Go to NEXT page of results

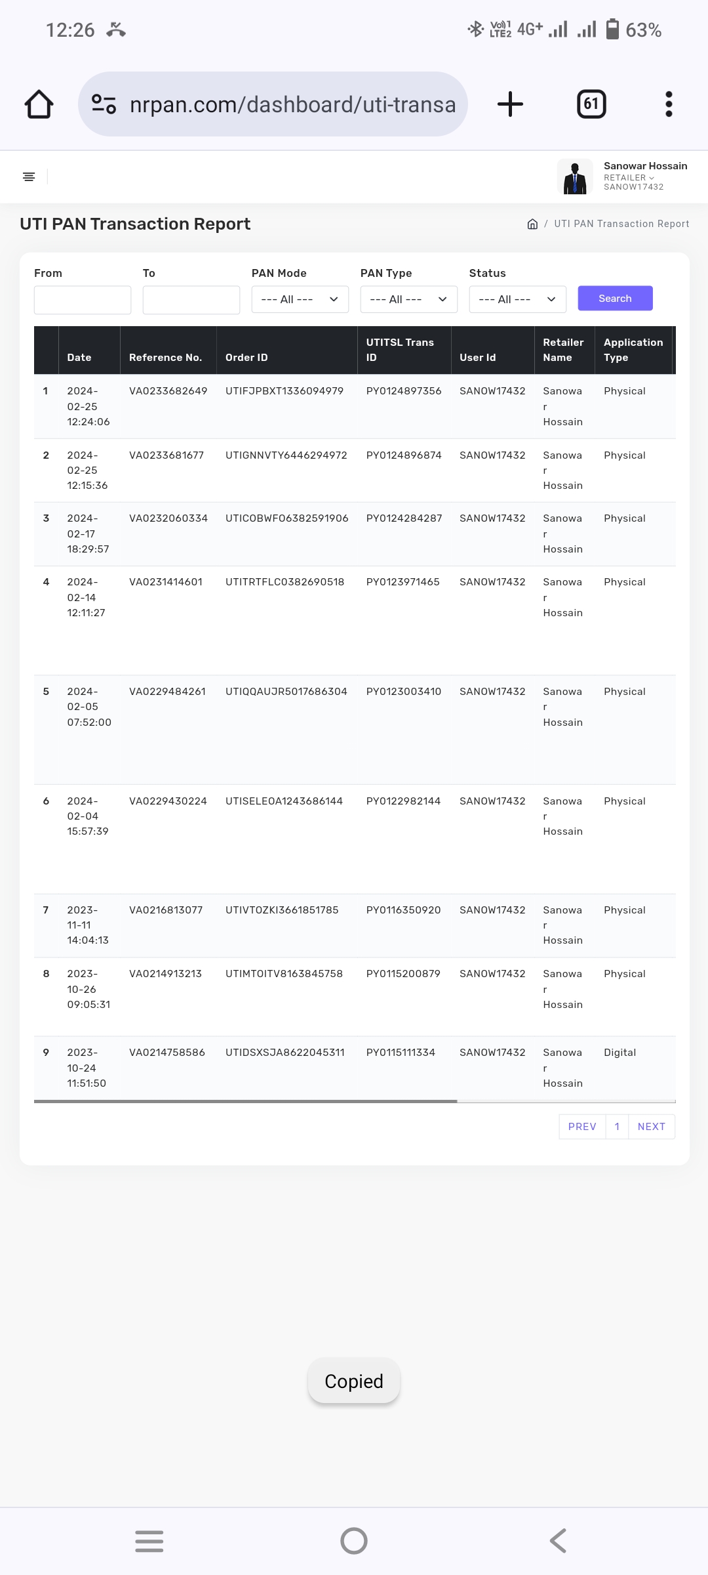[x=651, y=1127]
